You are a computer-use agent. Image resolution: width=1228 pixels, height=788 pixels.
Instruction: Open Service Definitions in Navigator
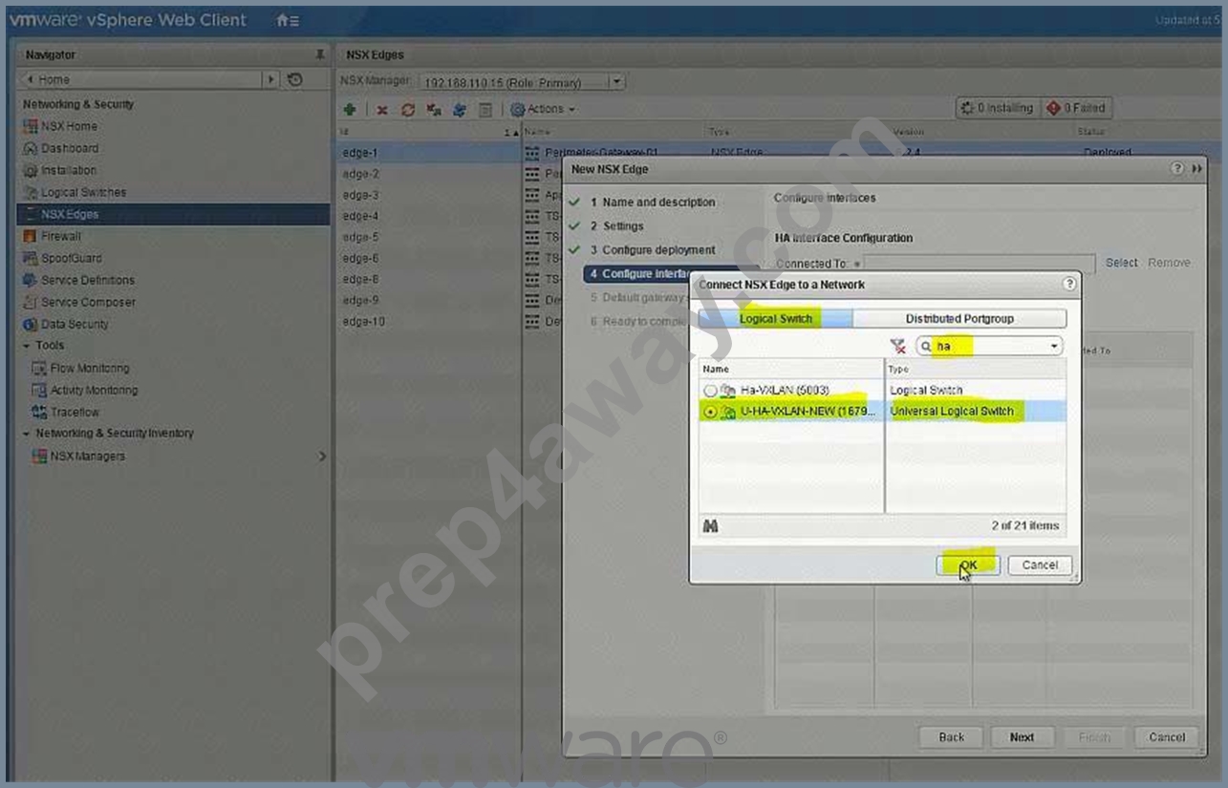[x=88, y=280]
